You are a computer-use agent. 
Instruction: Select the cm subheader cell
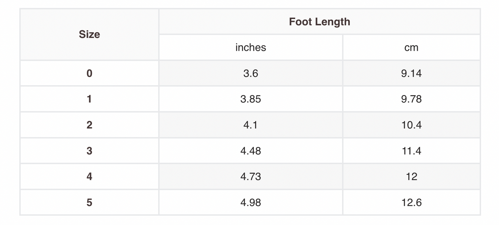coord(411,47)
